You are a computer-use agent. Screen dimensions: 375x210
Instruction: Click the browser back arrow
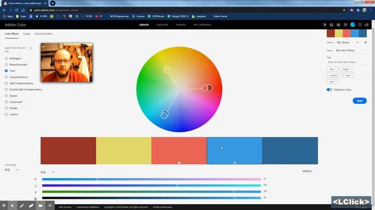pyautogui.click(x=4, y=10)
